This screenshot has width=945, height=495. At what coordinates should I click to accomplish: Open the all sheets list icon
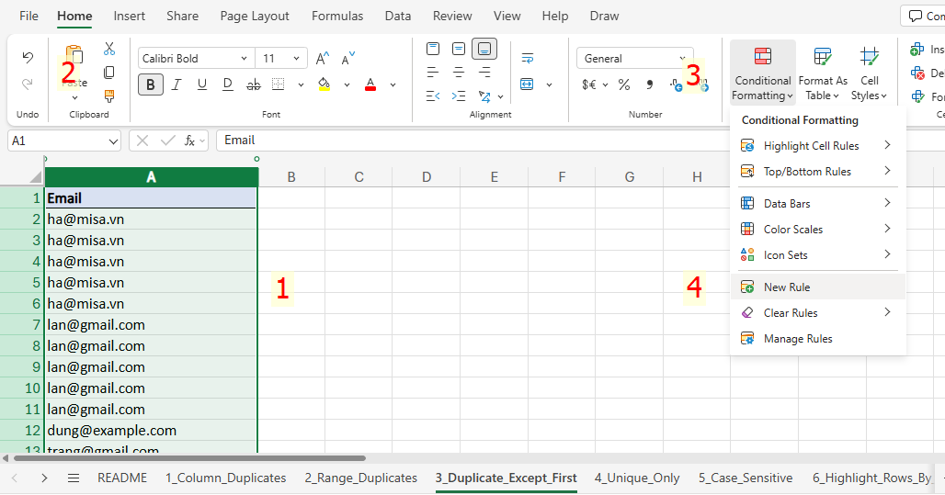[74, 478]
